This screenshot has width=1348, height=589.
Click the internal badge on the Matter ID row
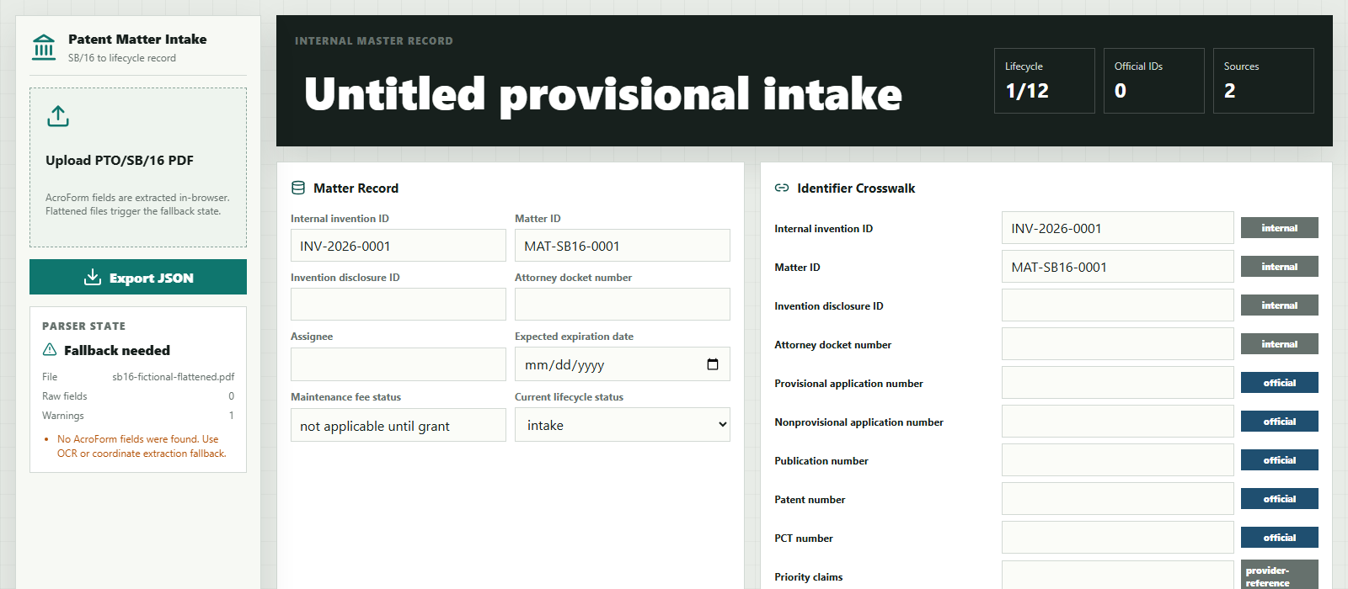[1280, 267]
